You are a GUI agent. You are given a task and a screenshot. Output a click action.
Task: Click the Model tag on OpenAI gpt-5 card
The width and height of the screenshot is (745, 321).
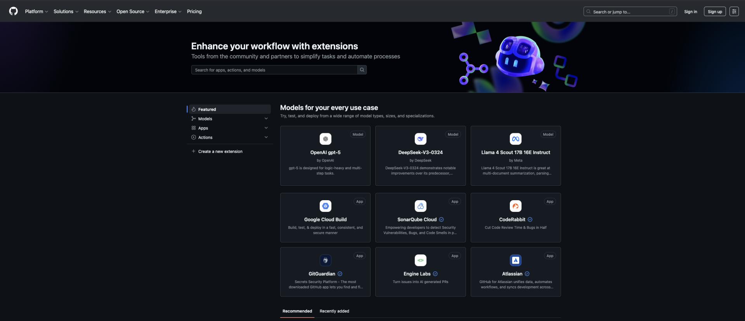(x=358, y=134)
